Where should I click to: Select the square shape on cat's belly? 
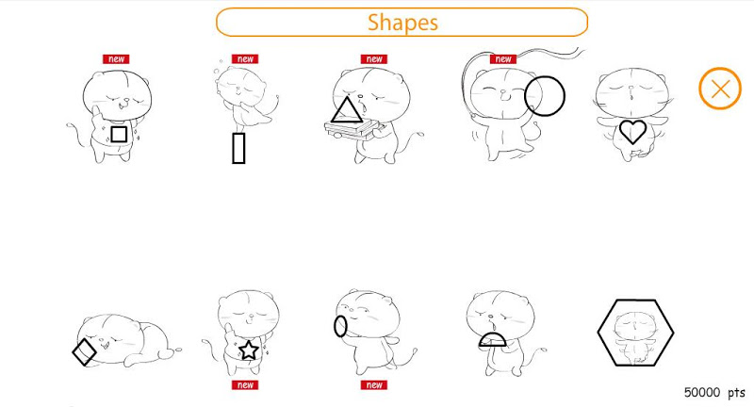[x=119, y=134]
